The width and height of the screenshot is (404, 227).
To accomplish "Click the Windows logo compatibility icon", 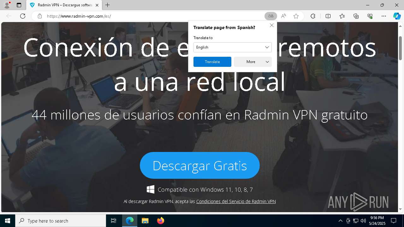I will [151, 189].
